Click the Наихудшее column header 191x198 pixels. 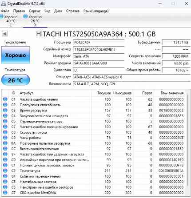click(123, 93)
